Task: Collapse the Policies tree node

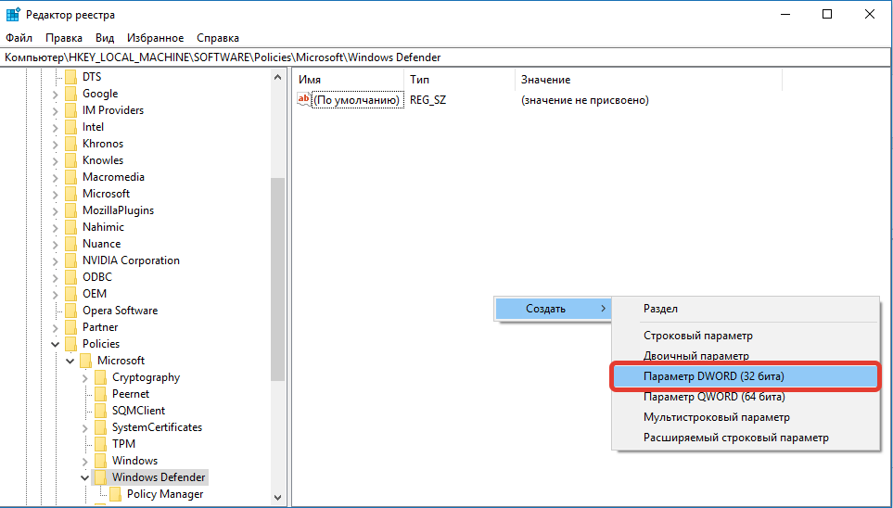Action: coord(55,344)
